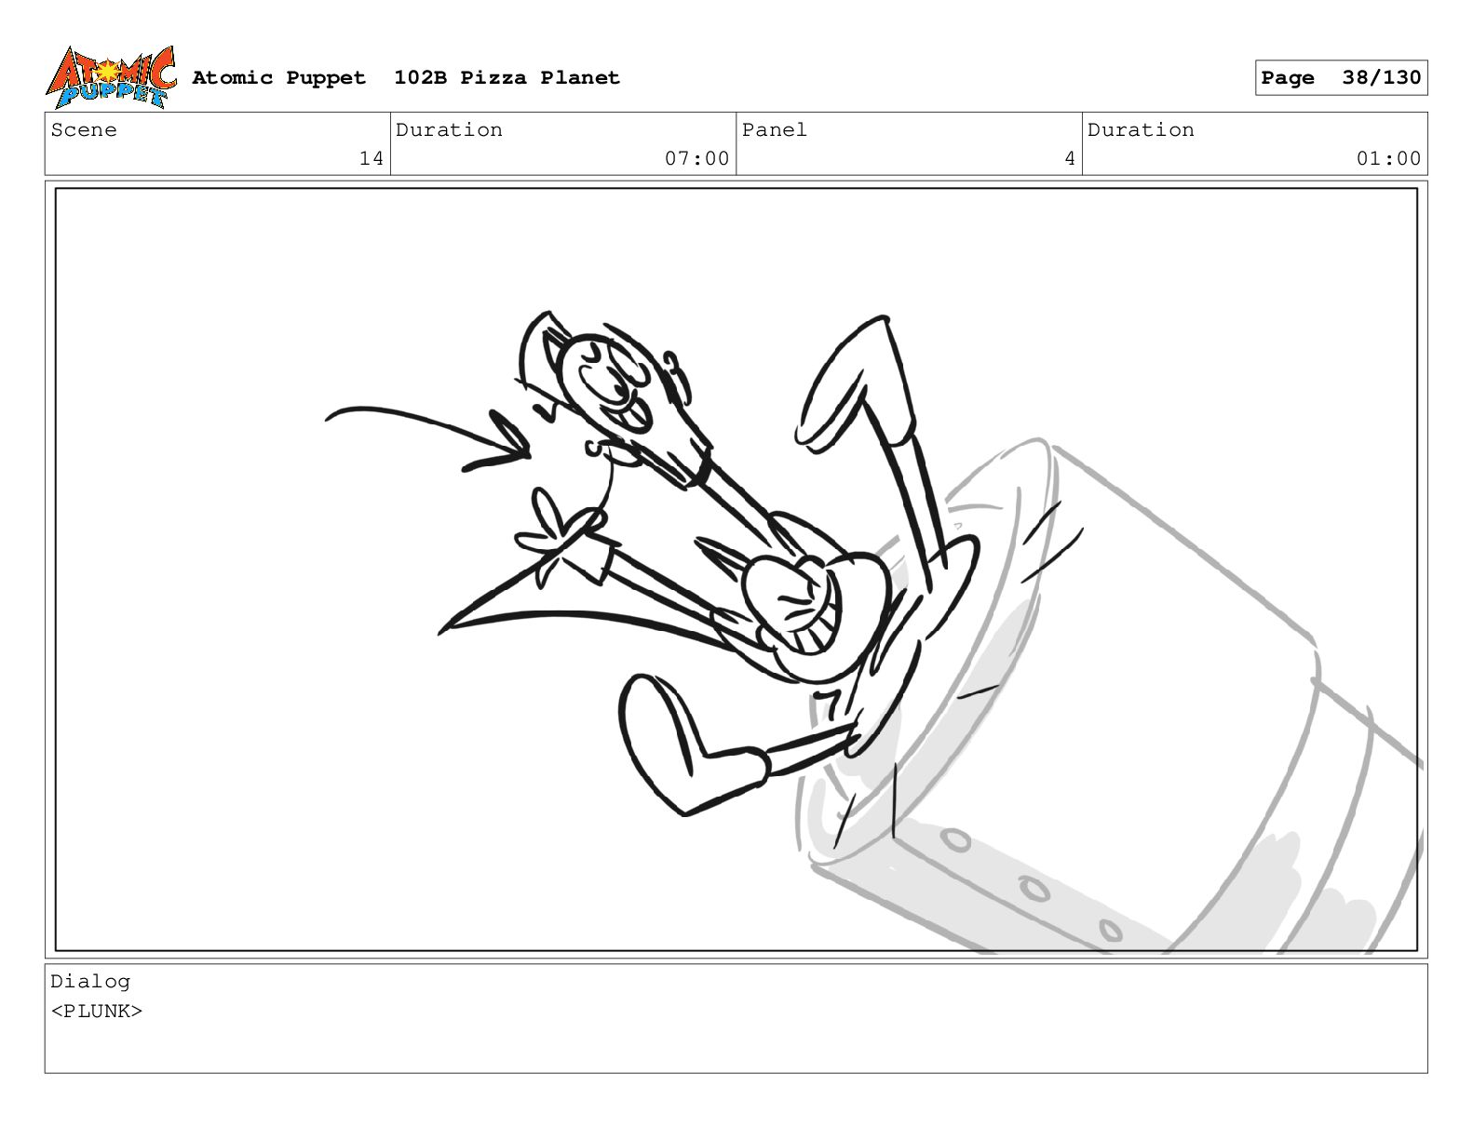The image size is (1473, 1140).
Task: Click the '<PLUNK>' dialog text
Action: coord(97,1012)
